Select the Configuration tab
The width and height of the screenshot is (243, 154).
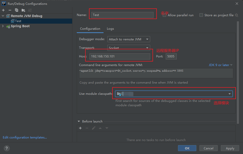pyautogui.click(x=90, y=29)
